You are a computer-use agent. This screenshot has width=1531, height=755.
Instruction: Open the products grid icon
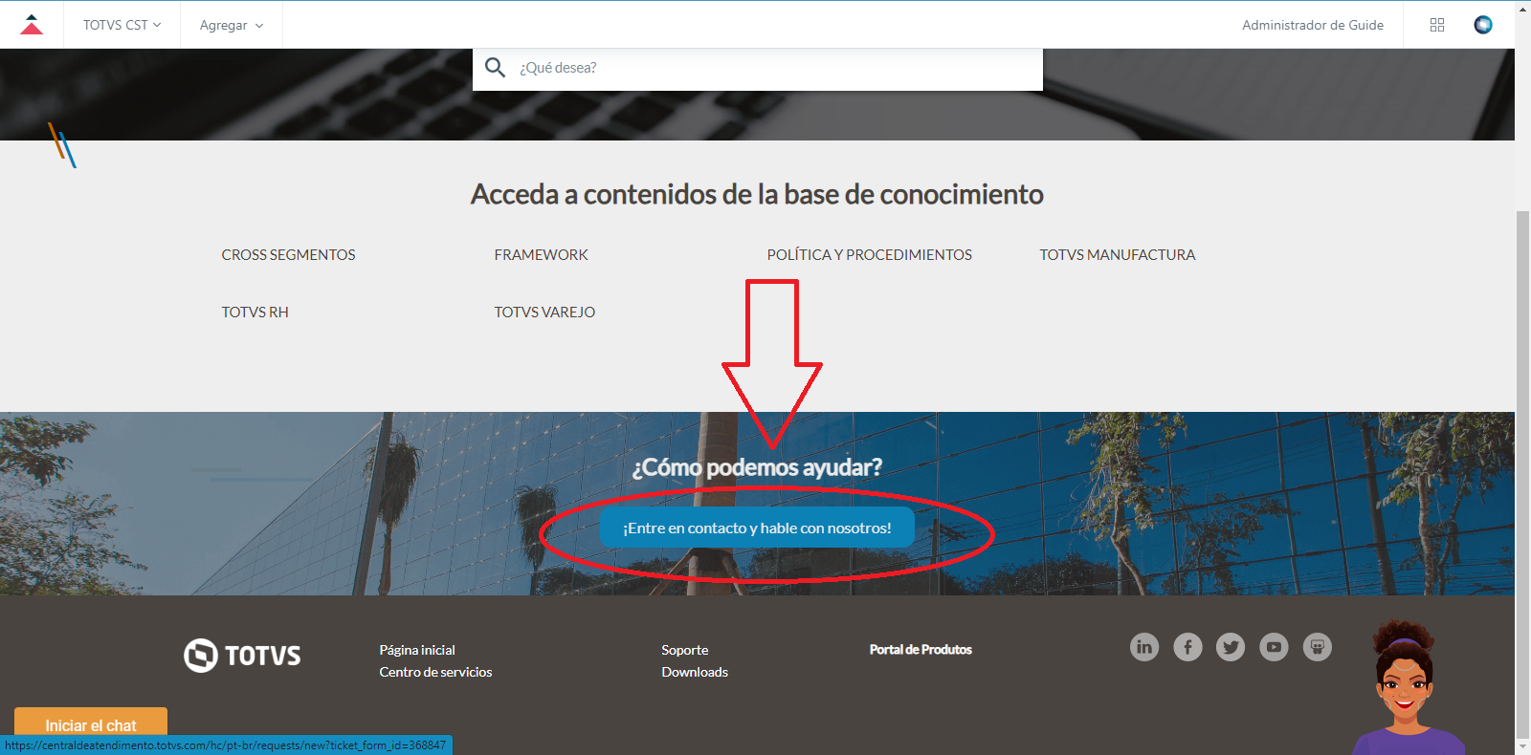click(1437, 25)
